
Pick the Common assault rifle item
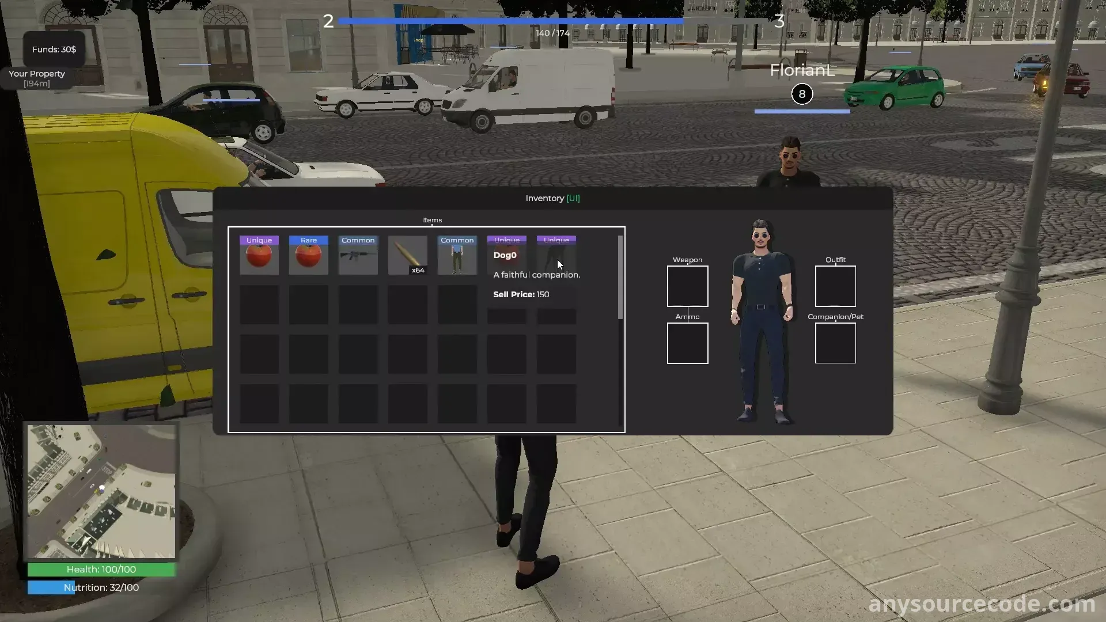pos(358,256)
